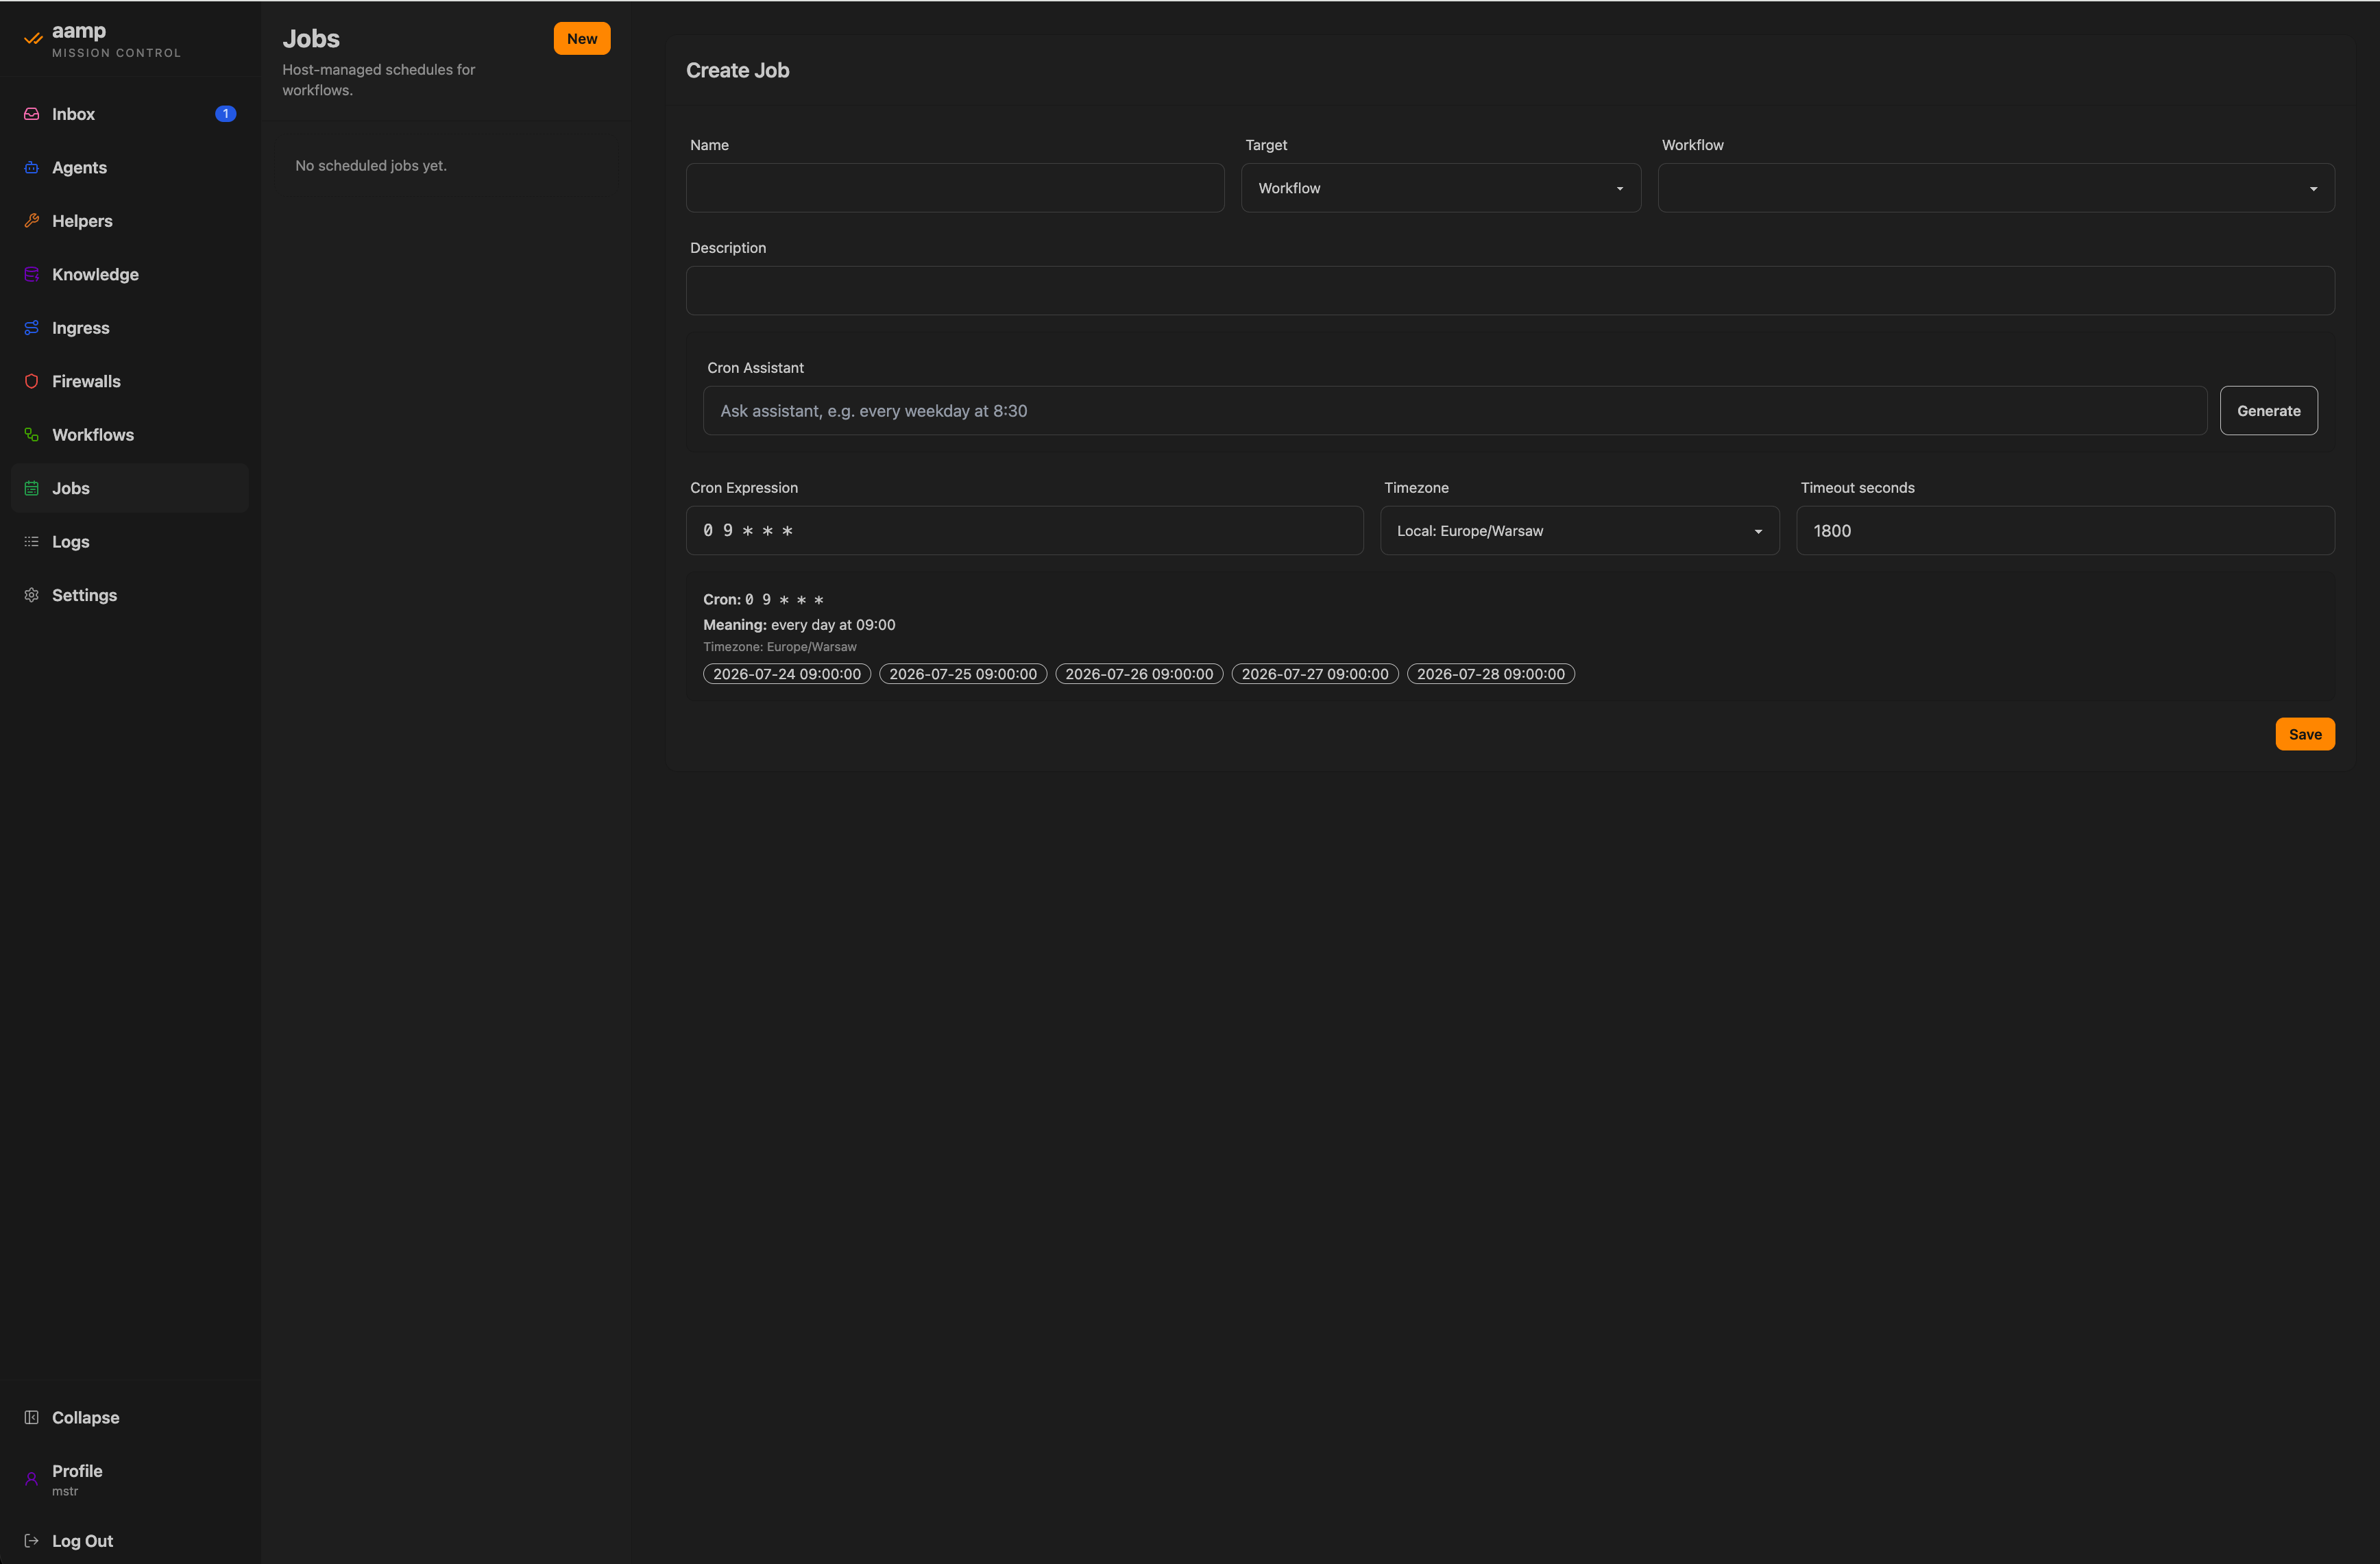
Task: Click Generate cron expression button
Action: [2268, 411]
